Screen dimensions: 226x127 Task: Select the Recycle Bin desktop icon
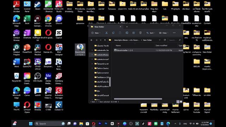coord(17,78)
